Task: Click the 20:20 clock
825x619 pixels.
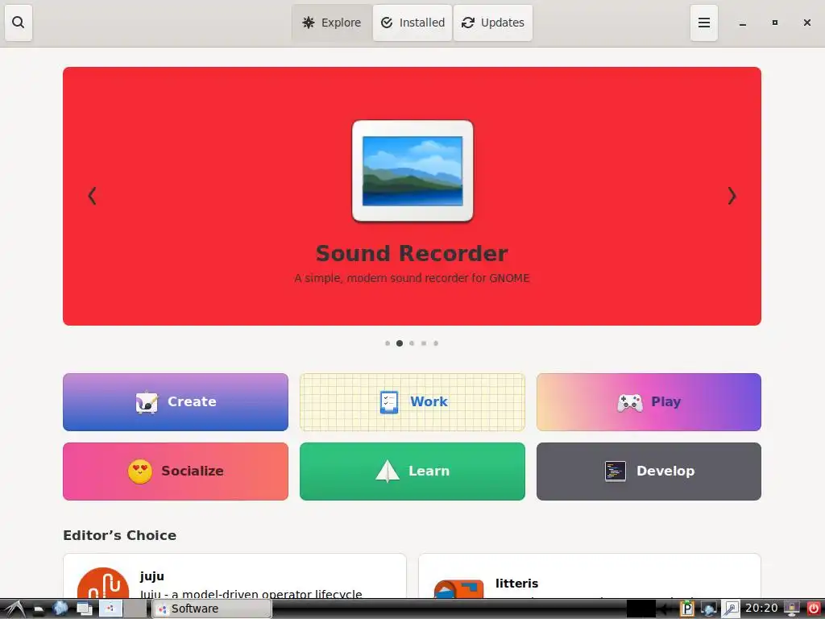Action: (x=761, y=609)
